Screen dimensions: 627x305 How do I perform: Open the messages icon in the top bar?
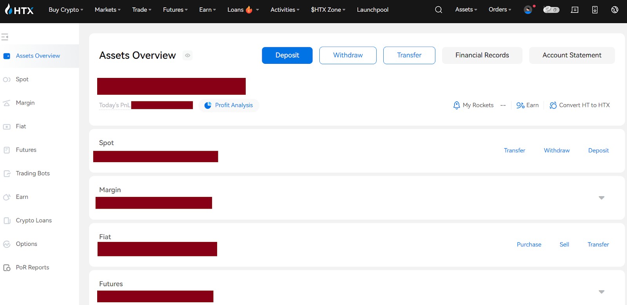[x=574, y=10]
